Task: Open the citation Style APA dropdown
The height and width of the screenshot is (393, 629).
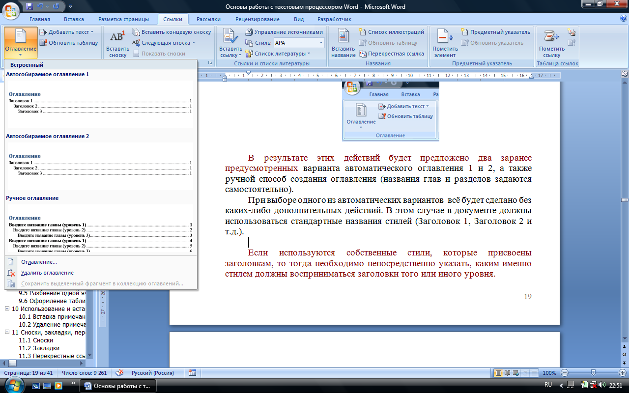Action: click(321, 43)
